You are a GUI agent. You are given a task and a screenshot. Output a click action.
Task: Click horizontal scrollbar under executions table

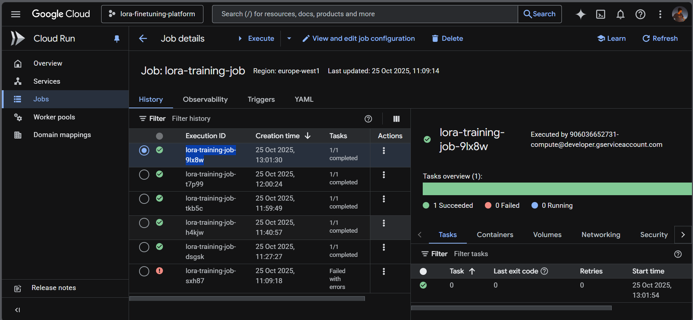click(x=247, y=298)
